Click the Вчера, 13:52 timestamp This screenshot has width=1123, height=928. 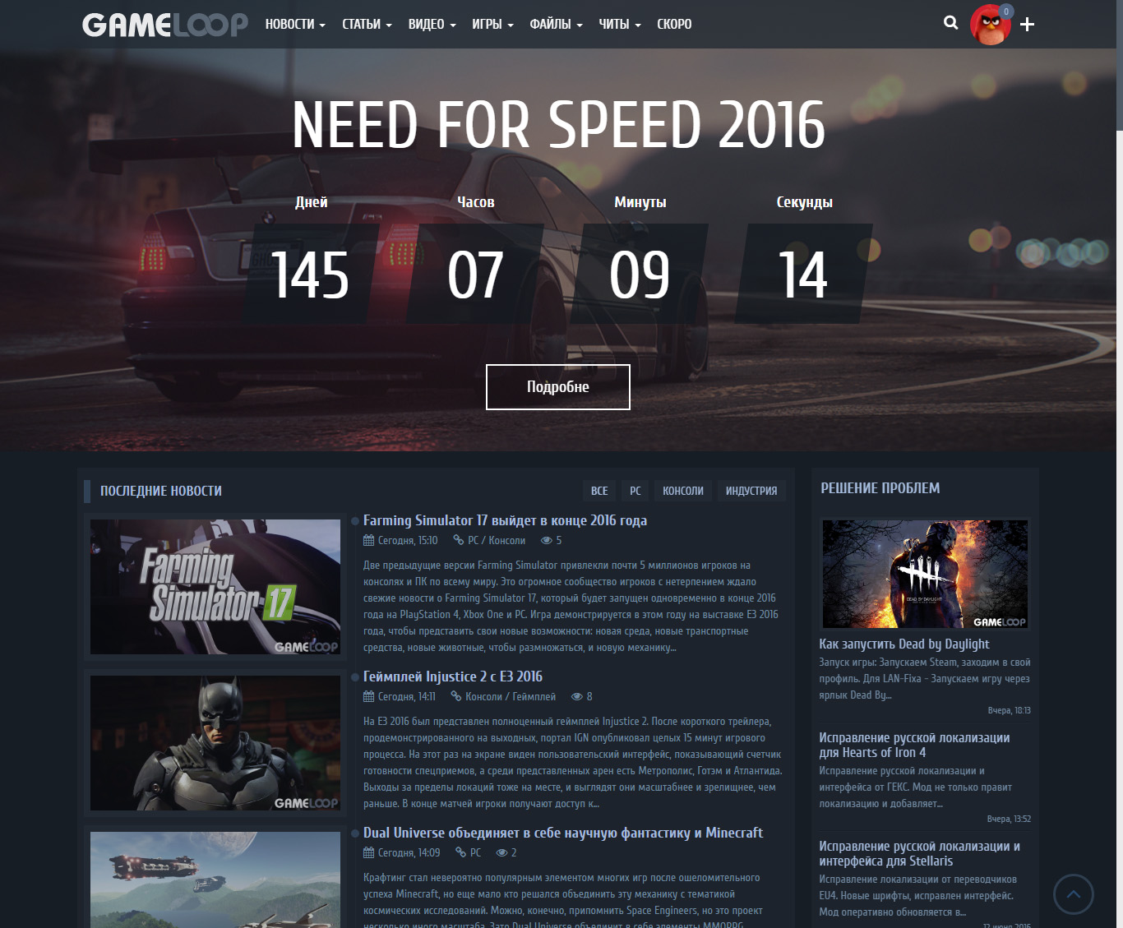point(1009,819)
